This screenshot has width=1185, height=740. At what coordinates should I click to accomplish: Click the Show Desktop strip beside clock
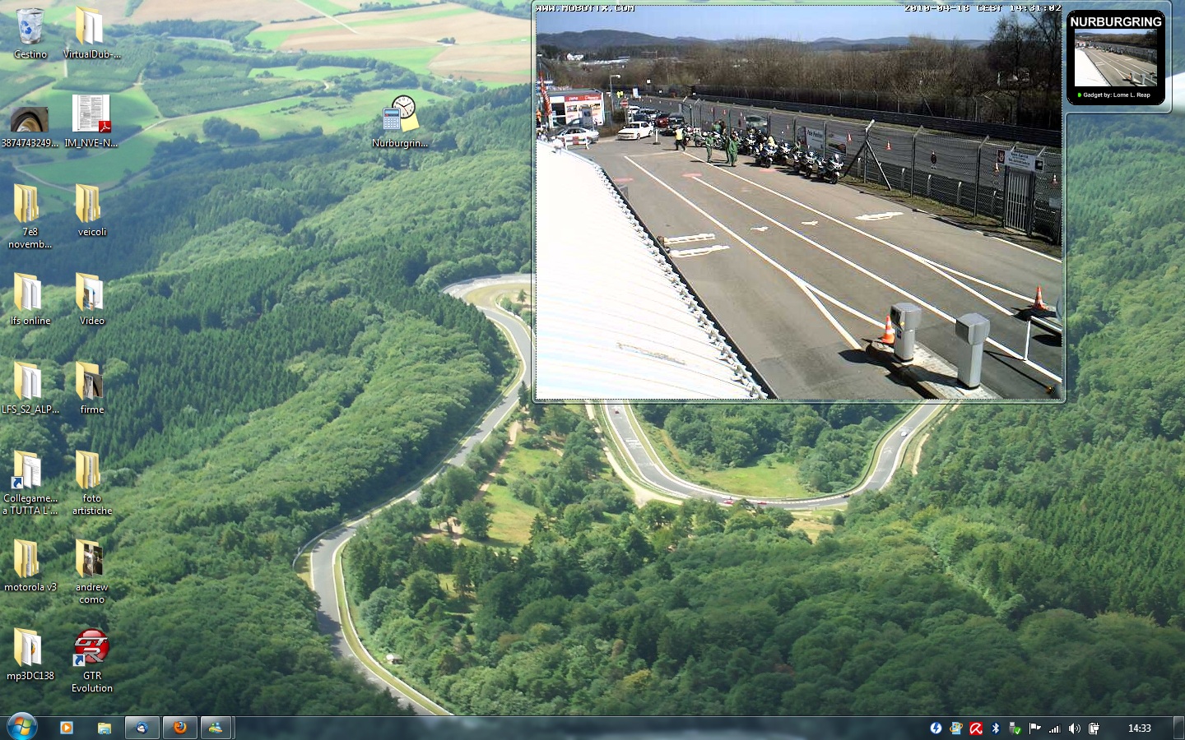pyautogui.click(x=1179, y=728)
